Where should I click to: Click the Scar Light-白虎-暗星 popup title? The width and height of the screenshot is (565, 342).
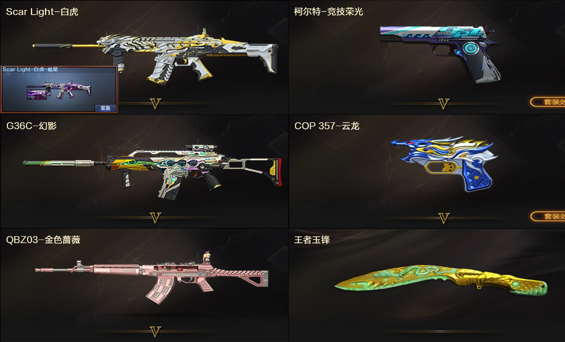(30, 69)
